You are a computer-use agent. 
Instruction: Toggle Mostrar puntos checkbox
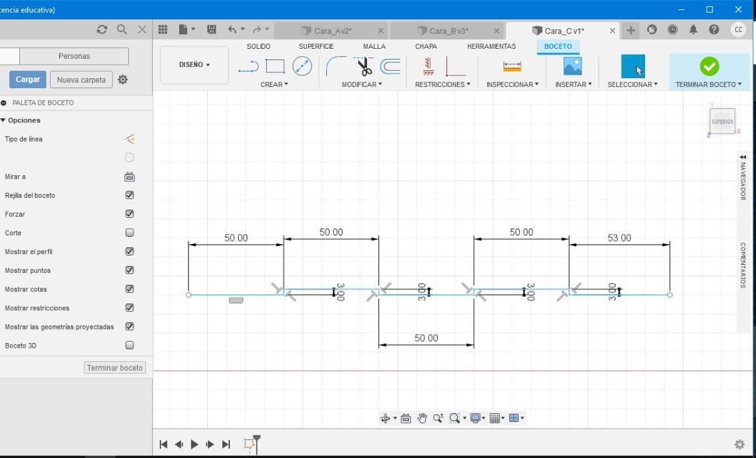point(129,271)
